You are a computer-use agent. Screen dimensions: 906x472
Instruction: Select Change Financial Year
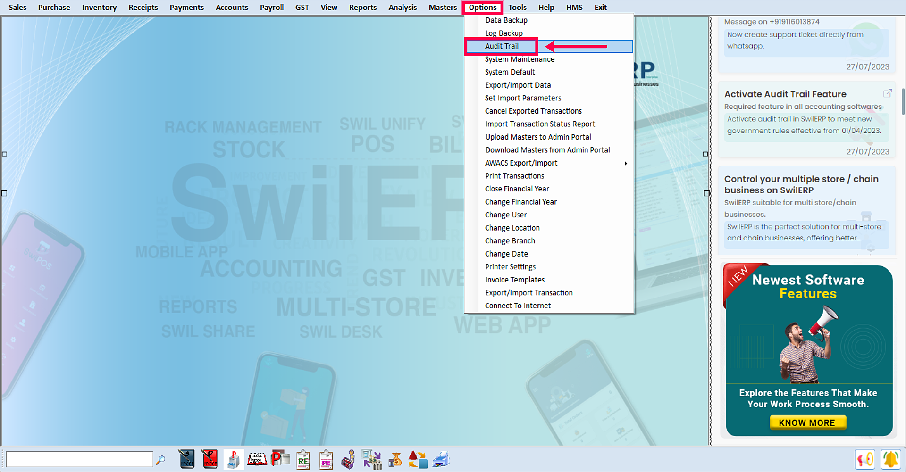[549, 202]
